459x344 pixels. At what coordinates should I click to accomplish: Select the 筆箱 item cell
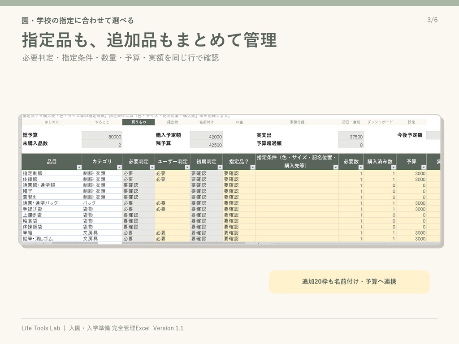52,233
